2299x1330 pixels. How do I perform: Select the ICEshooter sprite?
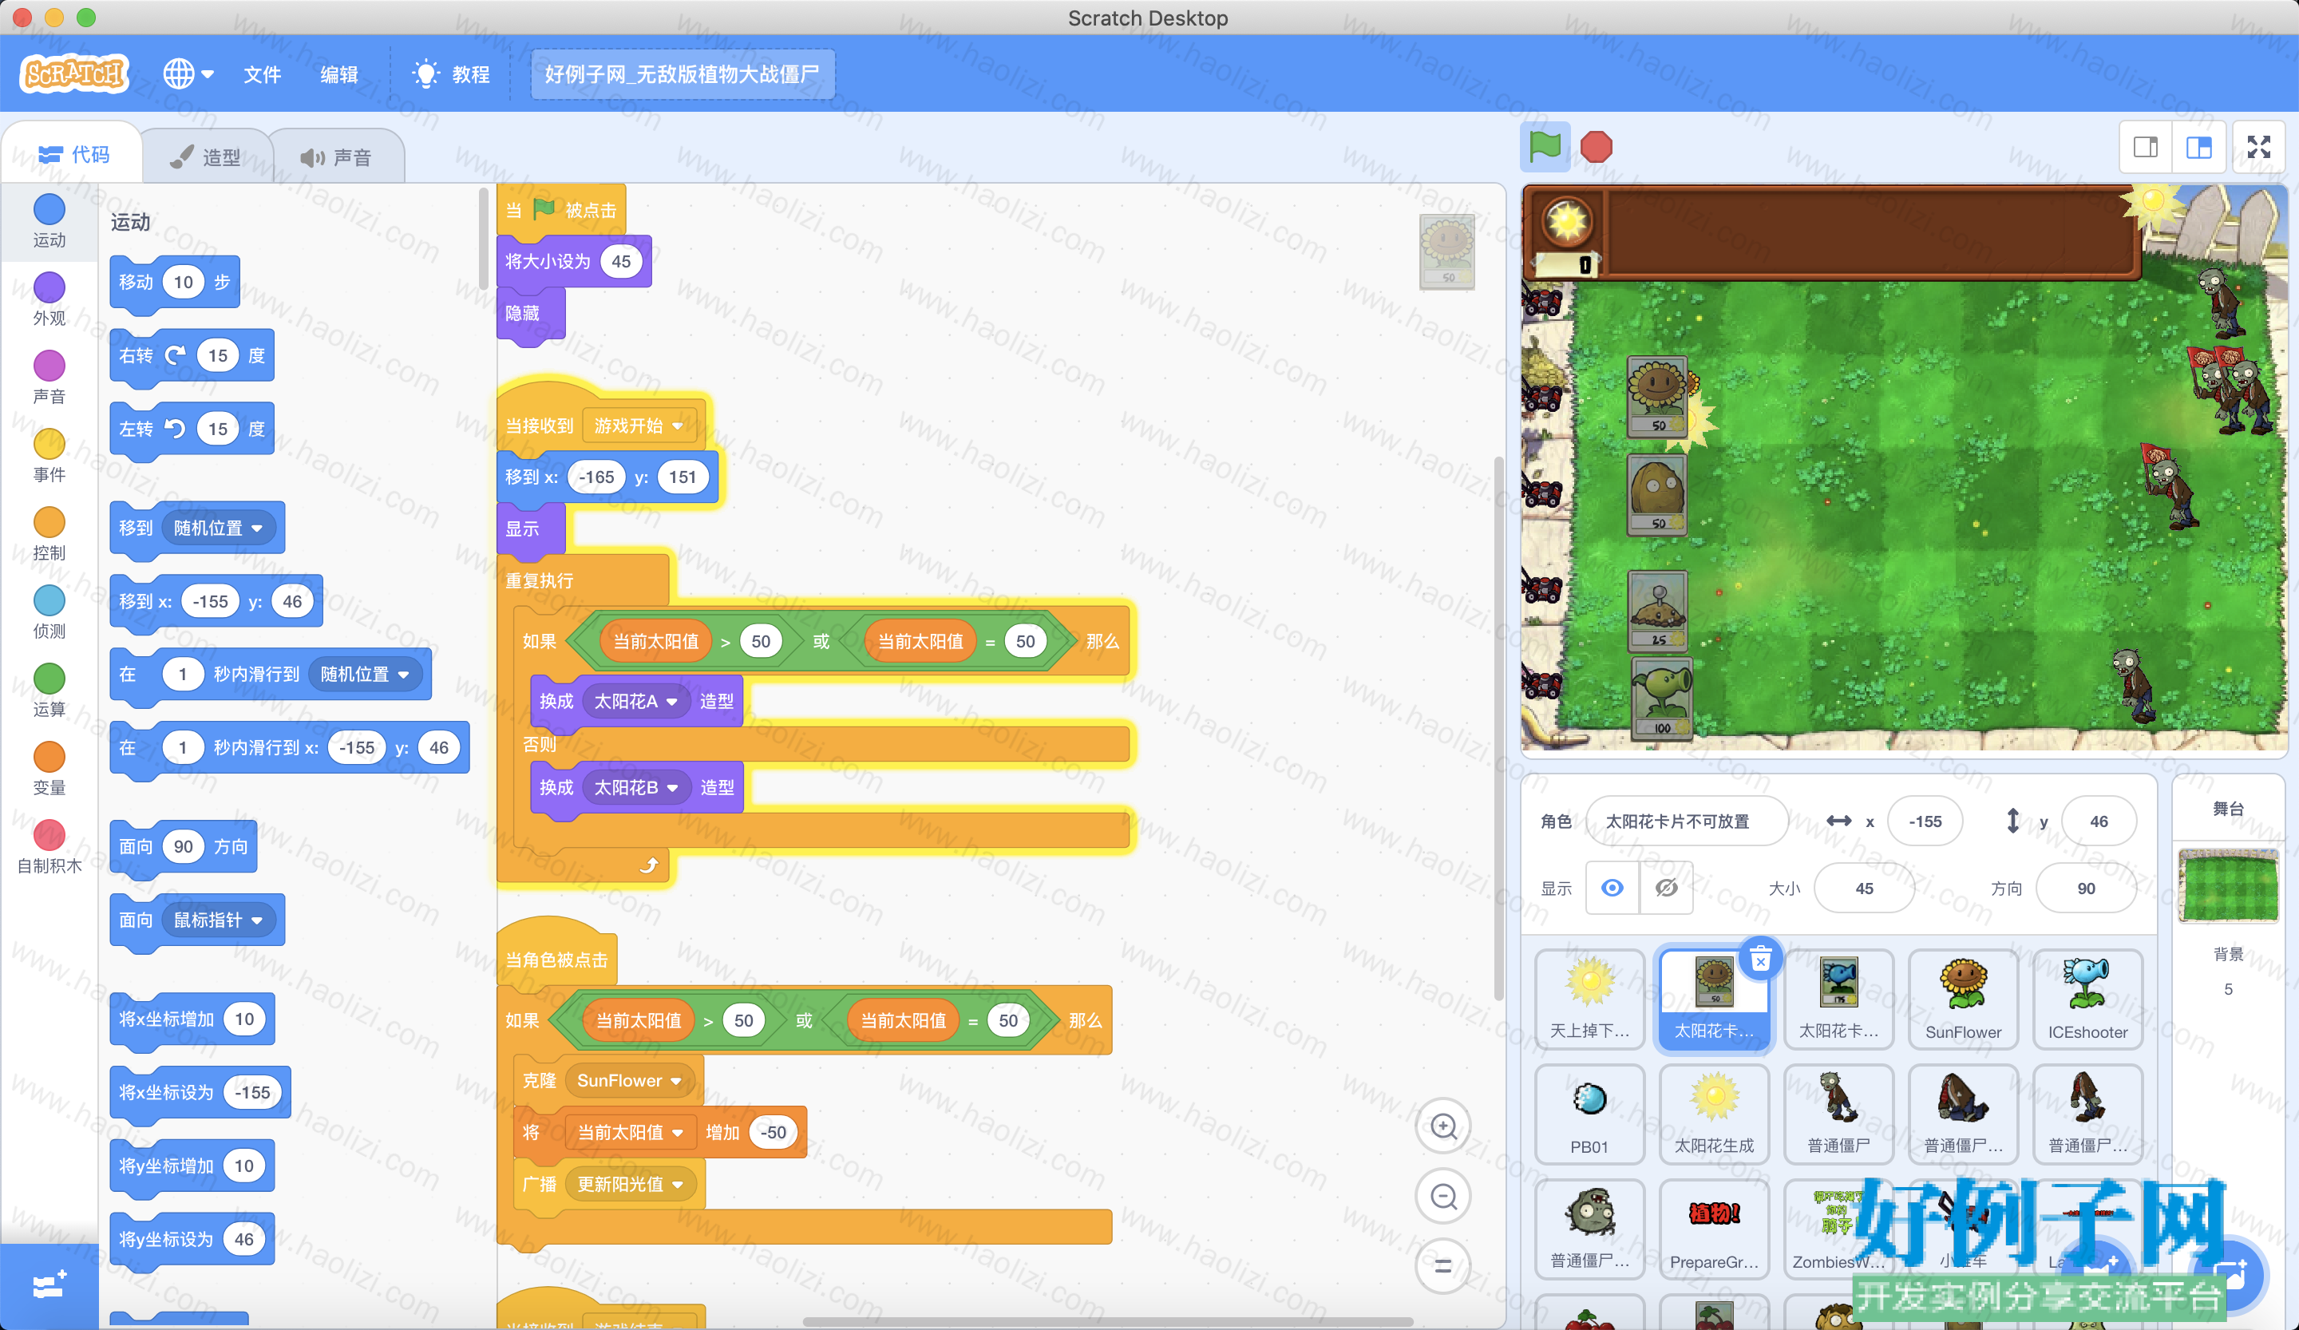coord(2087,999)
